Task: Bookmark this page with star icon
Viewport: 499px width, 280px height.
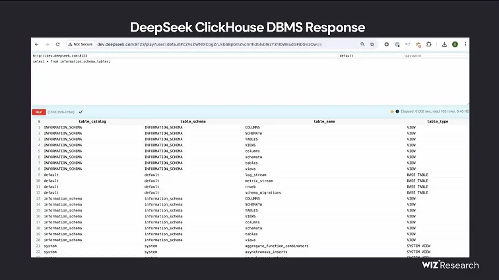Action: tap(373, 44)
